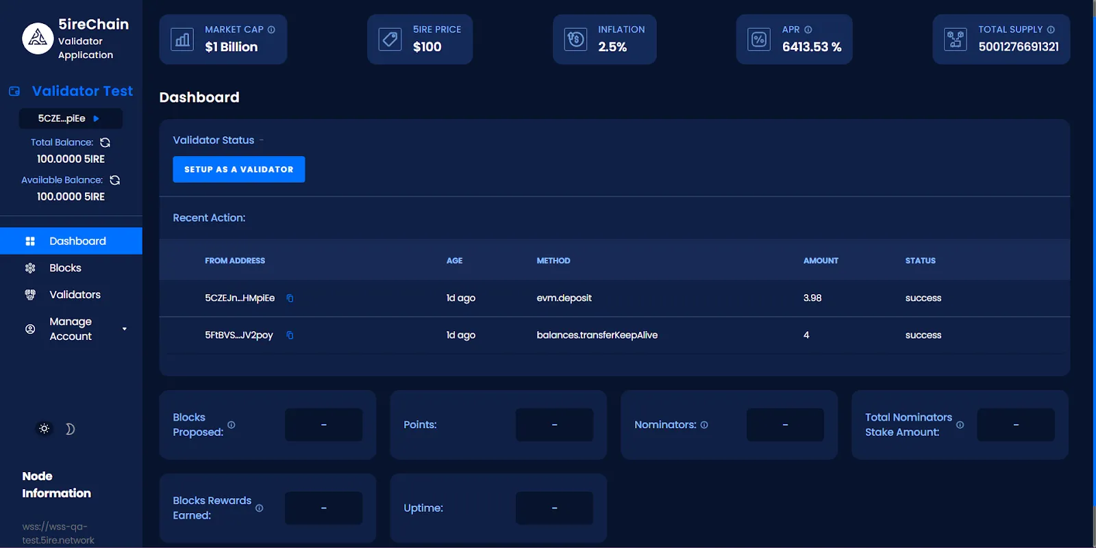
Task: Show the Total Supply info tooltip
Action: pyautogui.click(x=1051, y=29)
